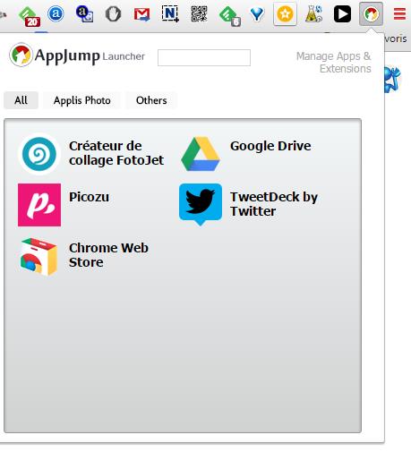The height and width of the screenshot is (452, 411).
Task: Click the AppJump logo in the header
Action: coord(21,55)
